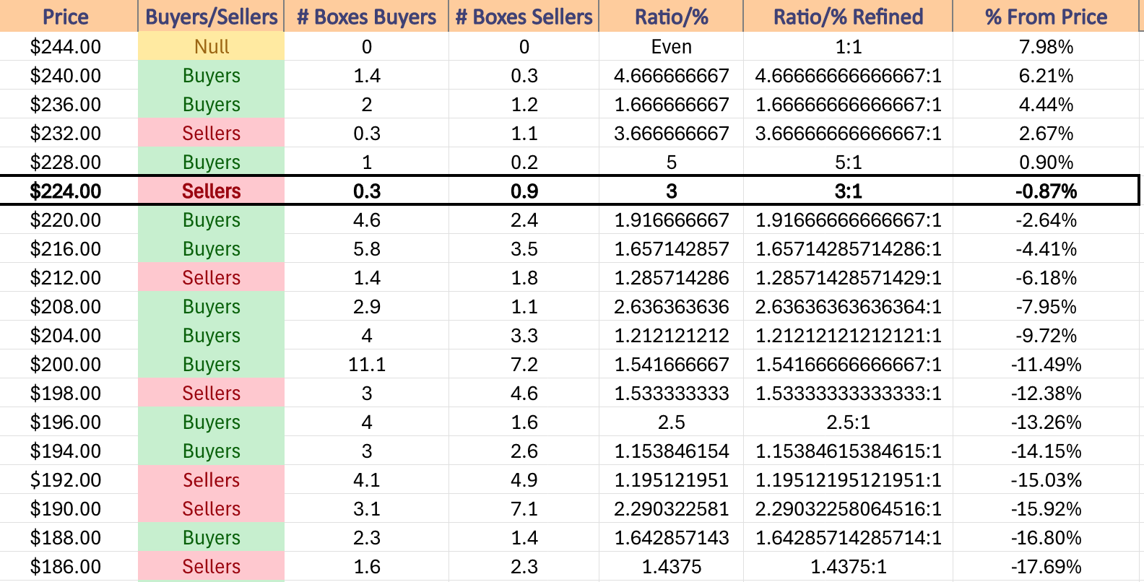
Task: Click the $208.00 price cell
Action: (69, 307)
